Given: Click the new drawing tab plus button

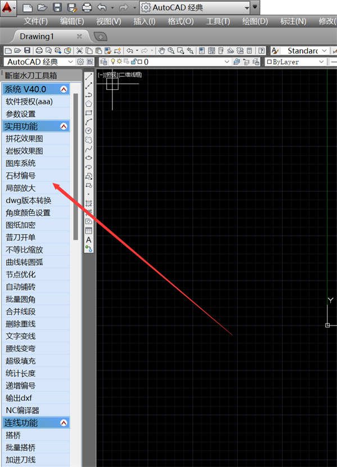Looking at the screenshot, I should coord(101,37).
